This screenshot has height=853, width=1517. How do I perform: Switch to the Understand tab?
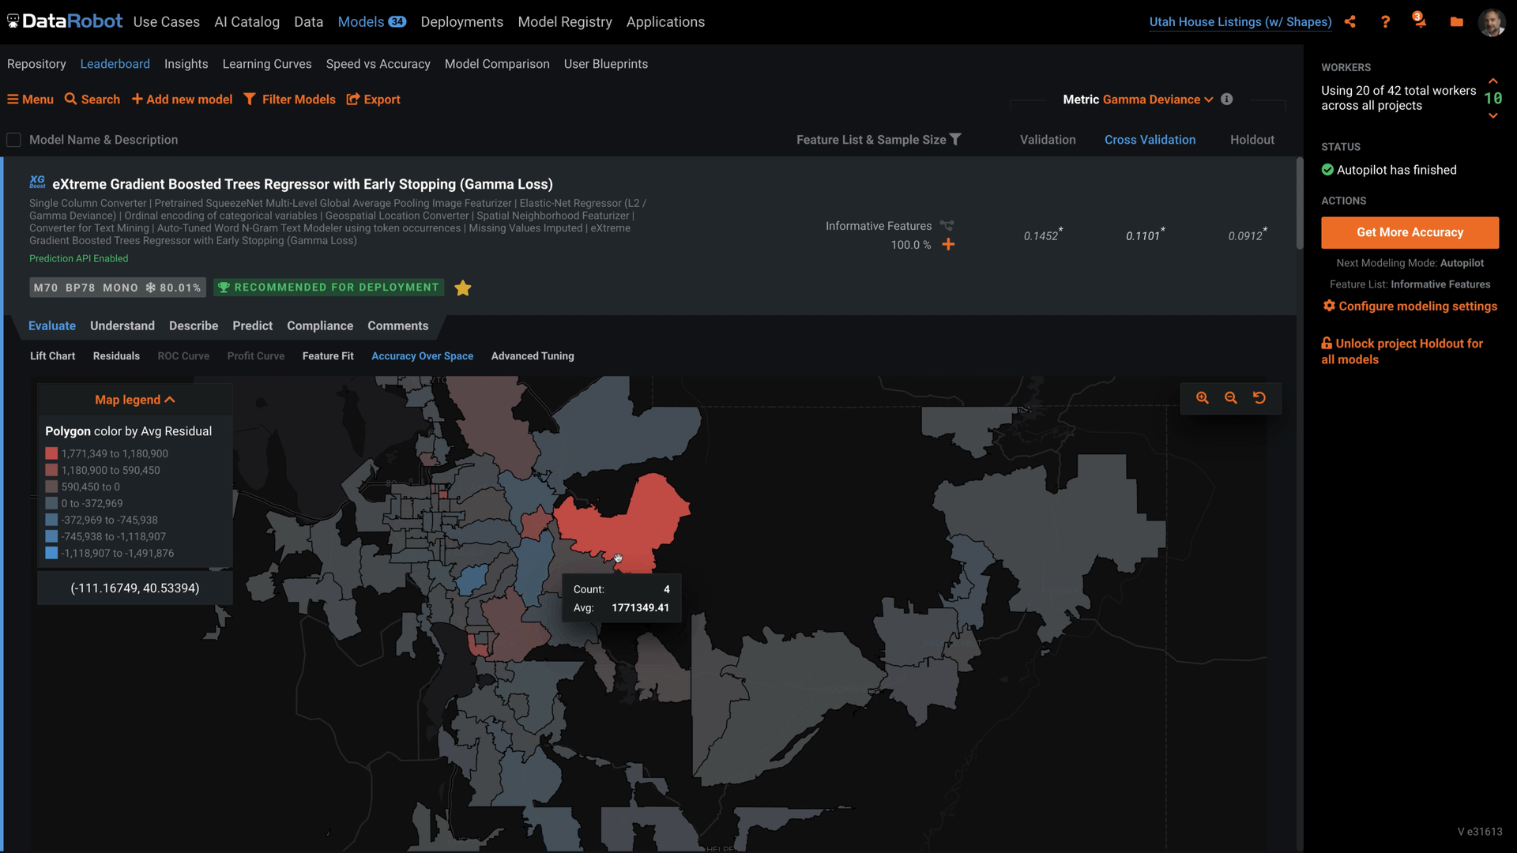click(x=122, y=325)
